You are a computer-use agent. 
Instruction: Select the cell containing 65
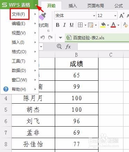point(77,75)
